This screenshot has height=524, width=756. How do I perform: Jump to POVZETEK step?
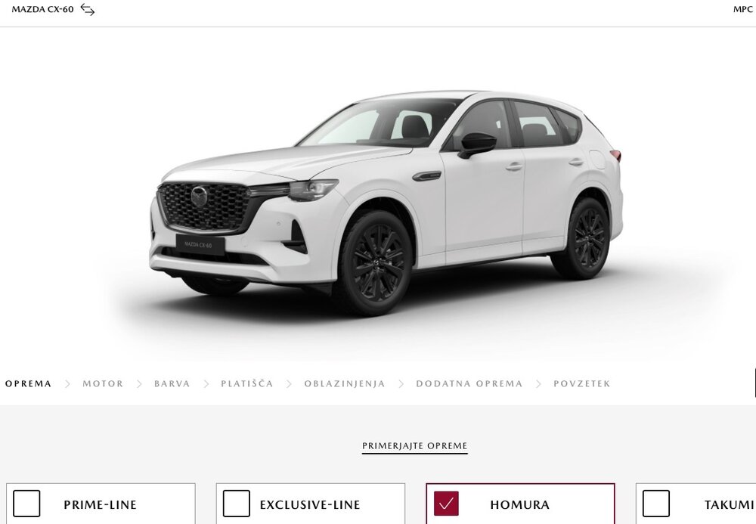[x=582, y=383]
